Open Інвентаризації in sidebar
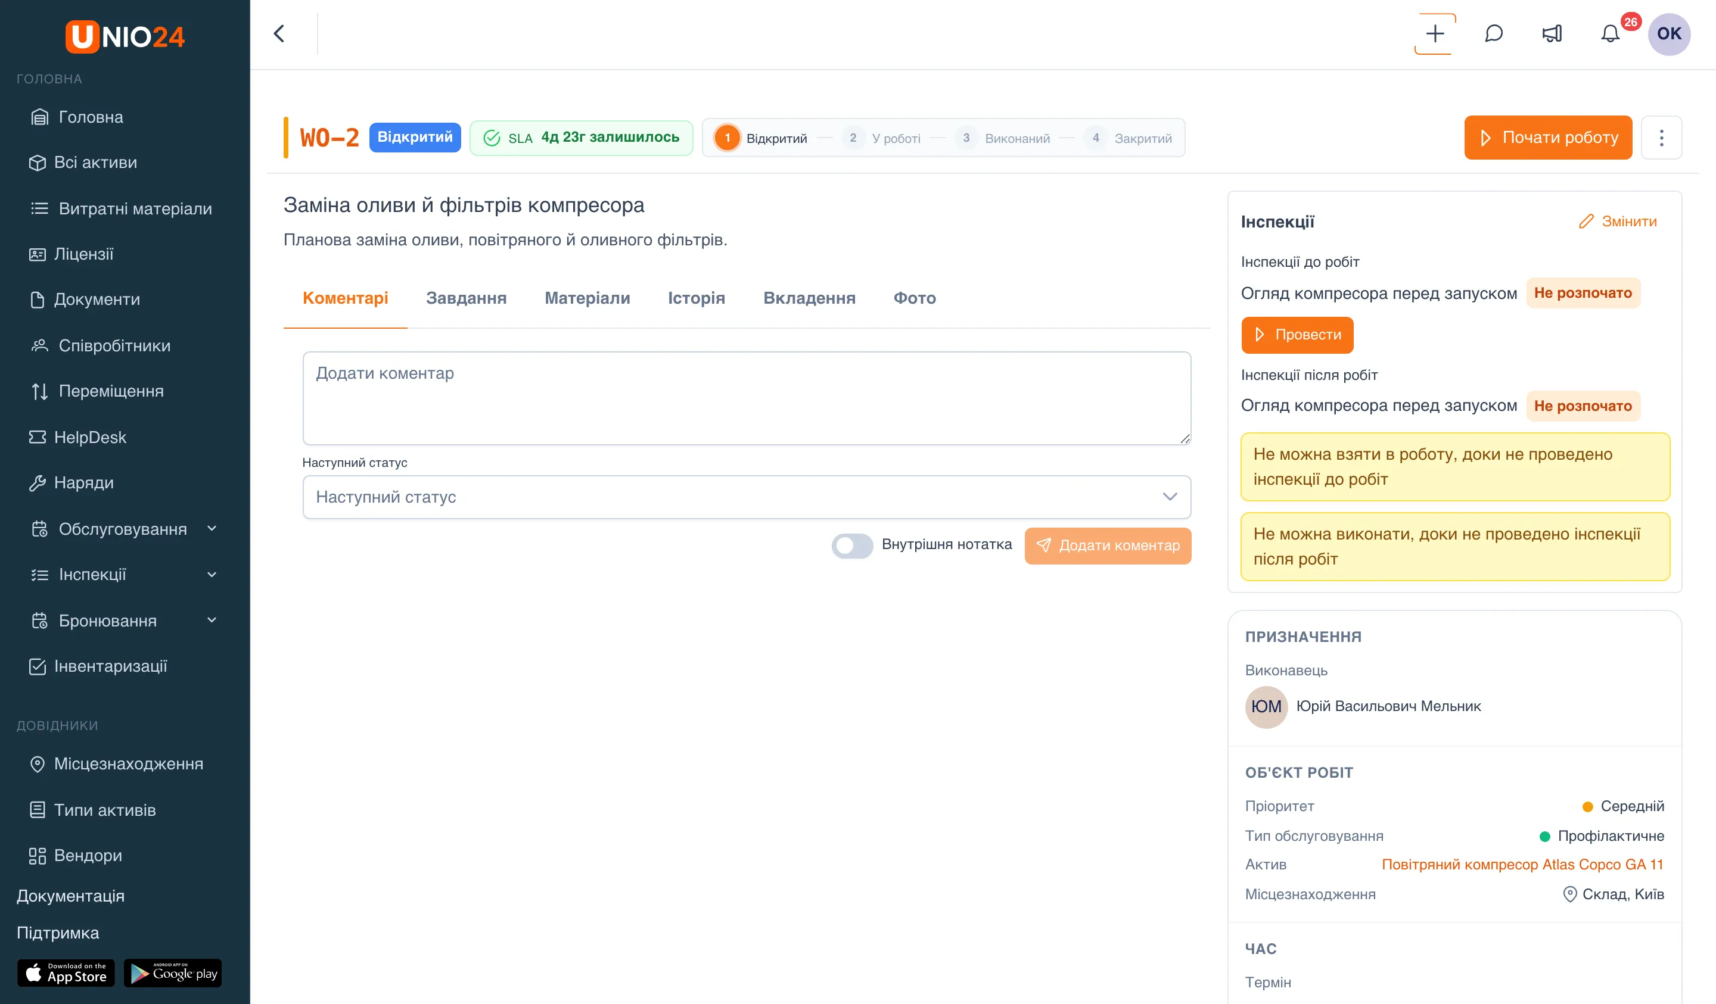Image resolution: width=1716 pixels, height=1004 pixels. (x=98, y=666)
